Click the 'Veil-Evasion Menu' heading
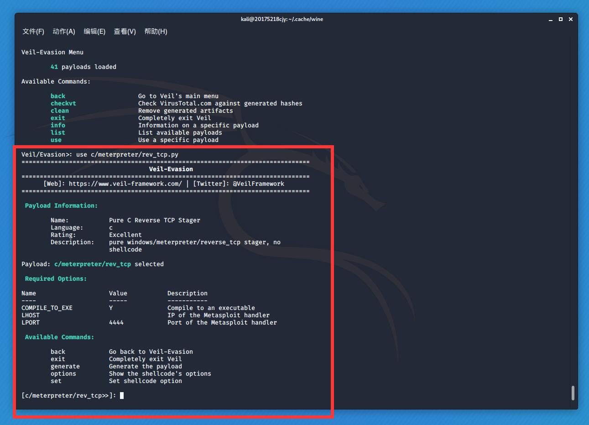 click(x=52, y=52)
